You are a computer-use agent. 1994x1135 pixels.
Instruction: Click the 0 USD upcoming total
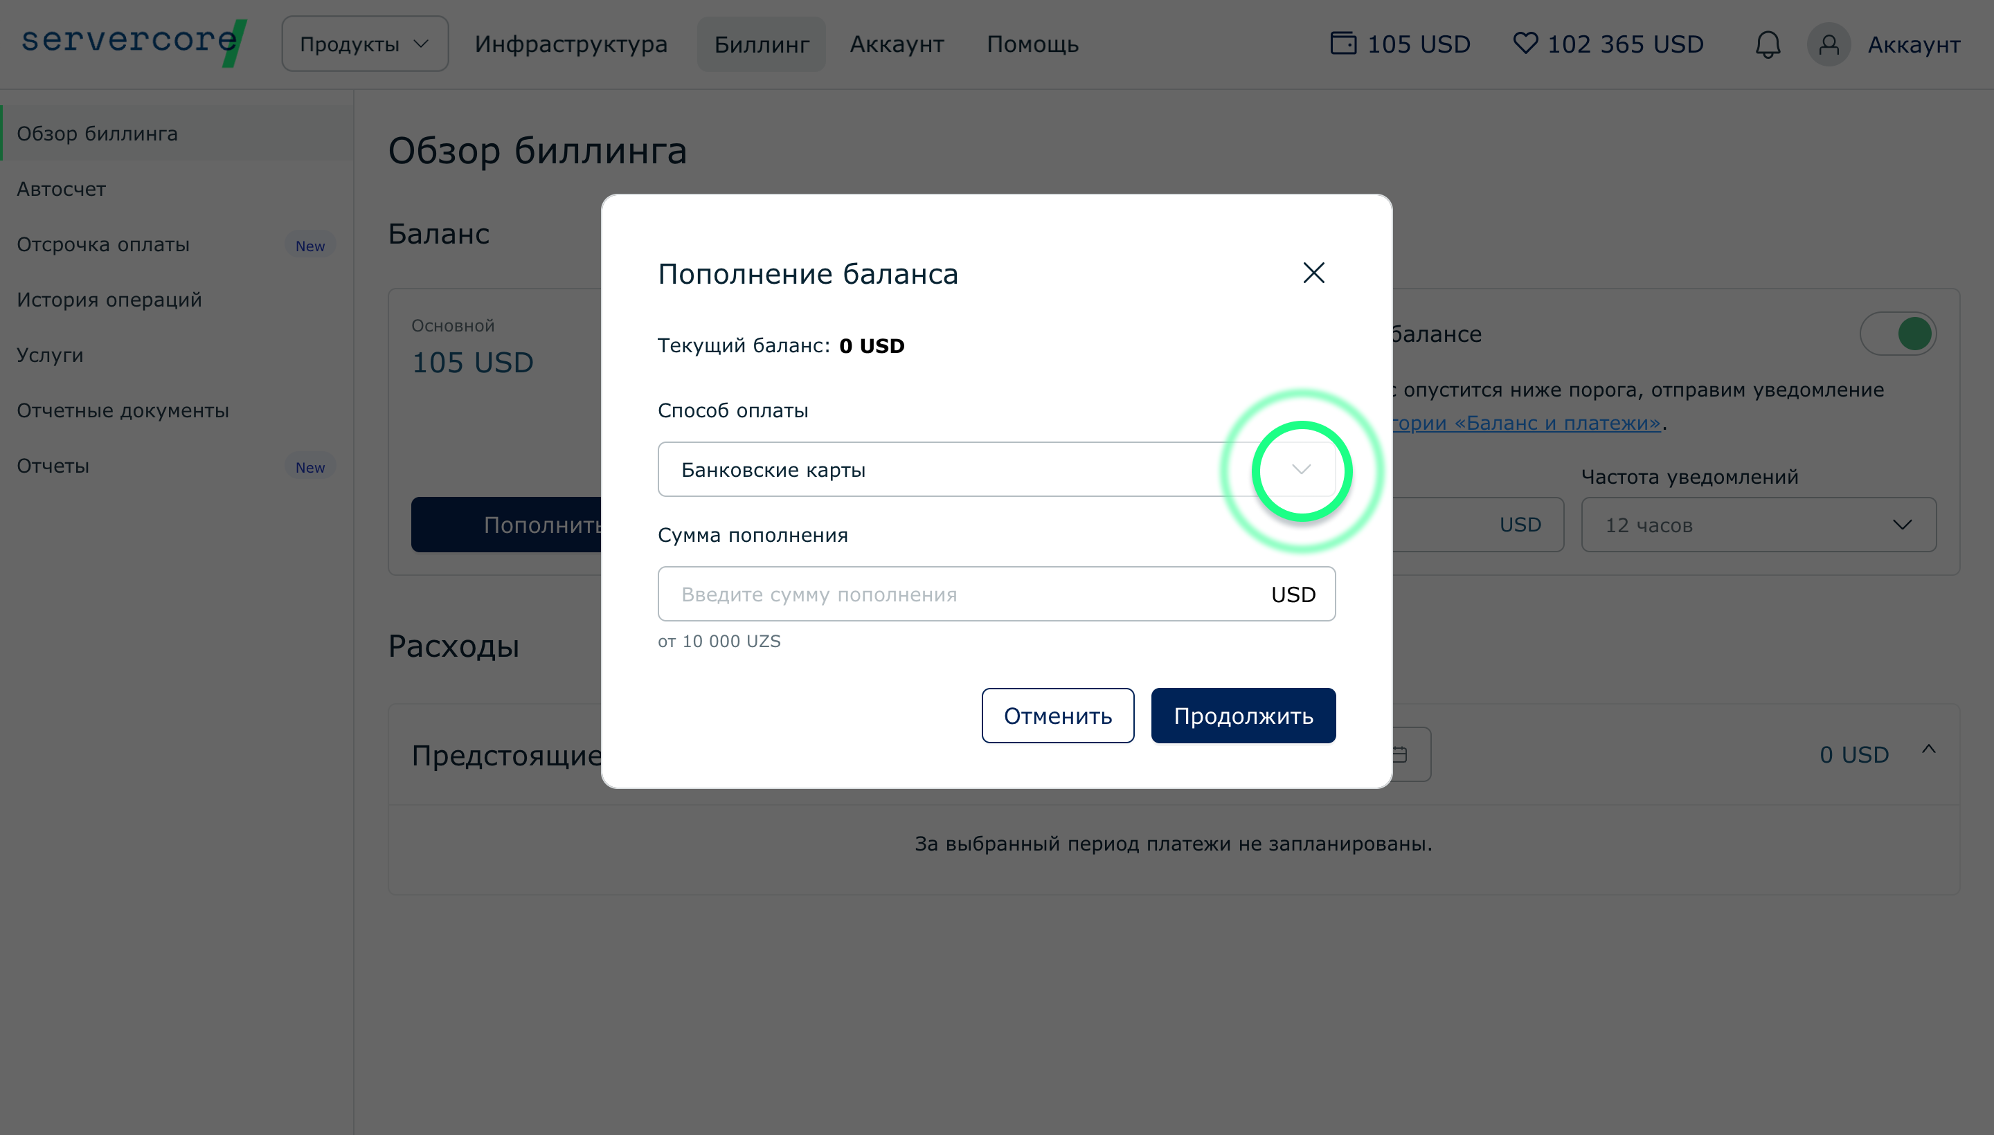(1853, 754)
